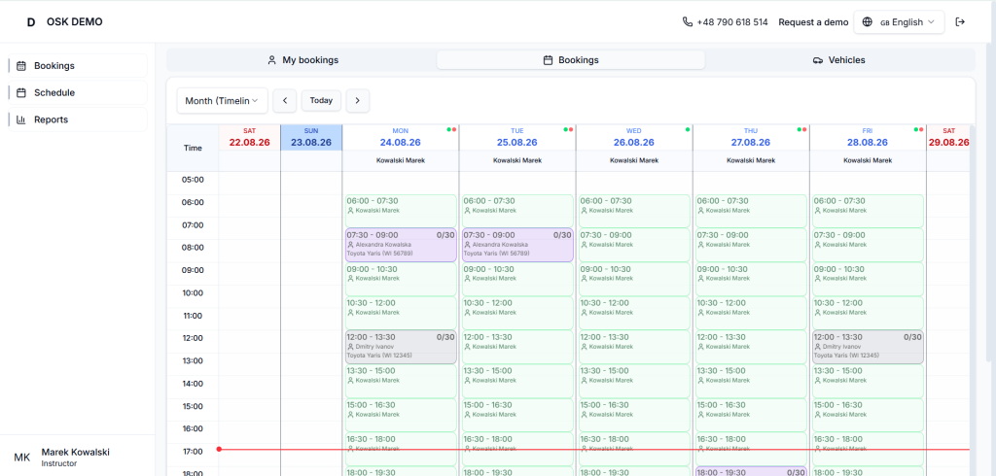This screenshot has height=476, width=996.
Task: Click the logout icon in header
Action: point(960,21)
